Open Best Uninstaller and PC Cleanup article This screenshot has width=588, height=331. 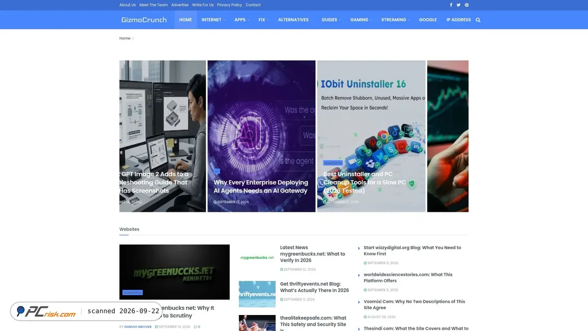(364, 182)
